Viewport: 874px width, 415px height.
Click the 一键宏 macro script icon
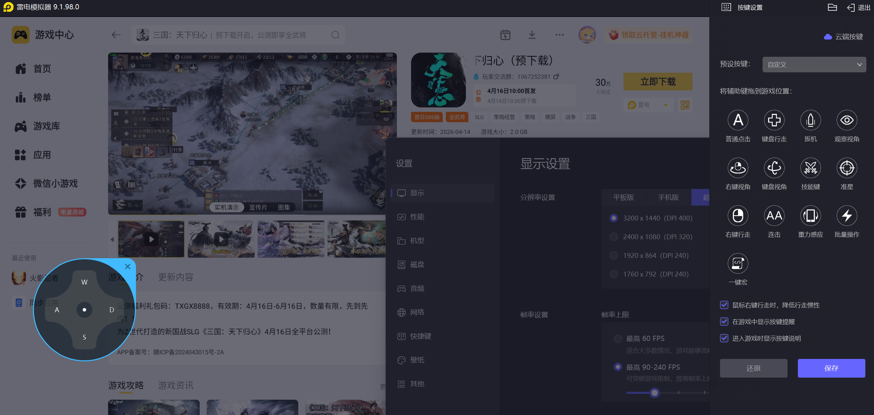tap(738, 264)
